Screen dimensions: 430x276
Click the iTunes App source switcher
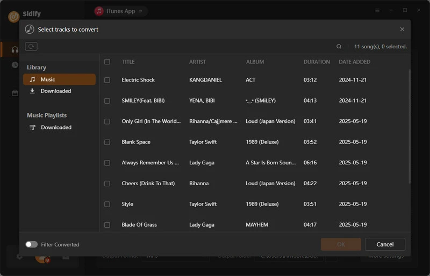(121, 11)
